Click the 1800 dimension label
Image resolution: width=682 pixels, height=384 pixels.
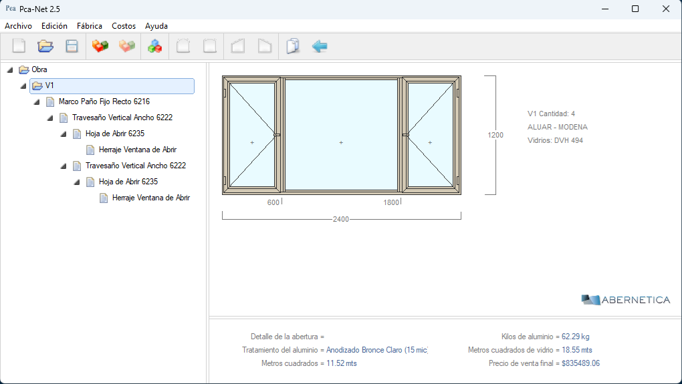pos(391,202)
